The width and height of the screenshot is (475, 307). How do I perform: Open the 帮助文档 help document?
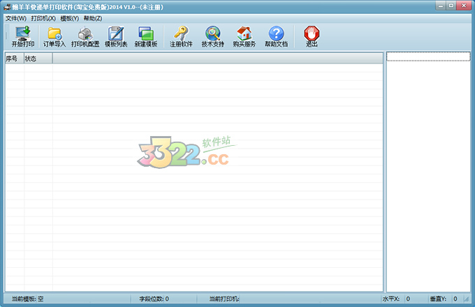click(276, 36)
